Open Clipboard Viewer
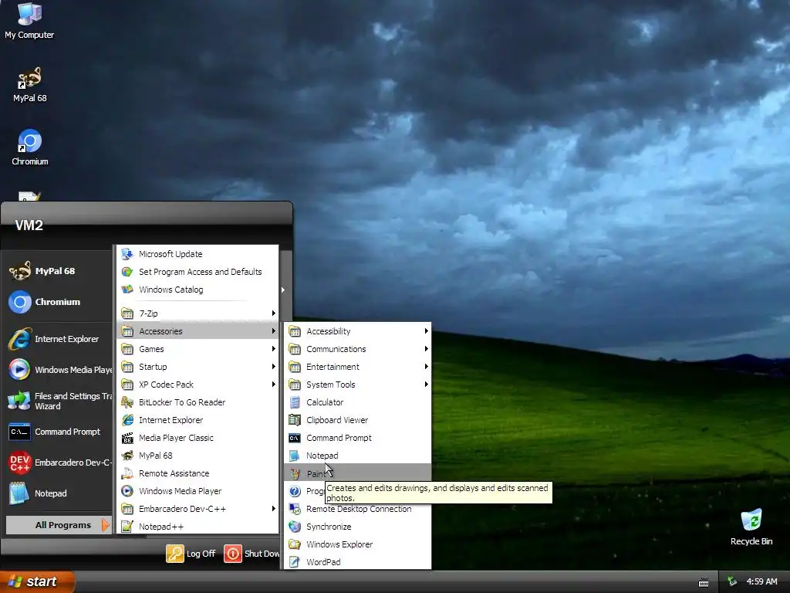The image size is (790, 593). 358,420
